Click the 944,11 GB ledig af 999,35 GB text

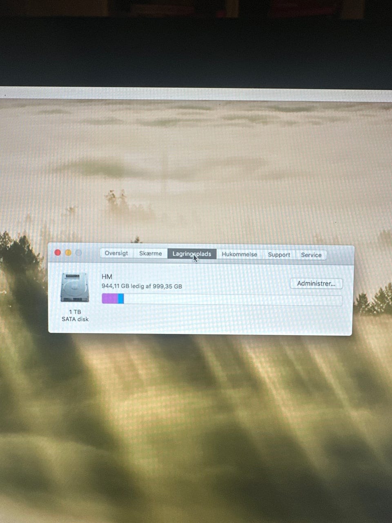pyautogui.click(x=142, y=286)
